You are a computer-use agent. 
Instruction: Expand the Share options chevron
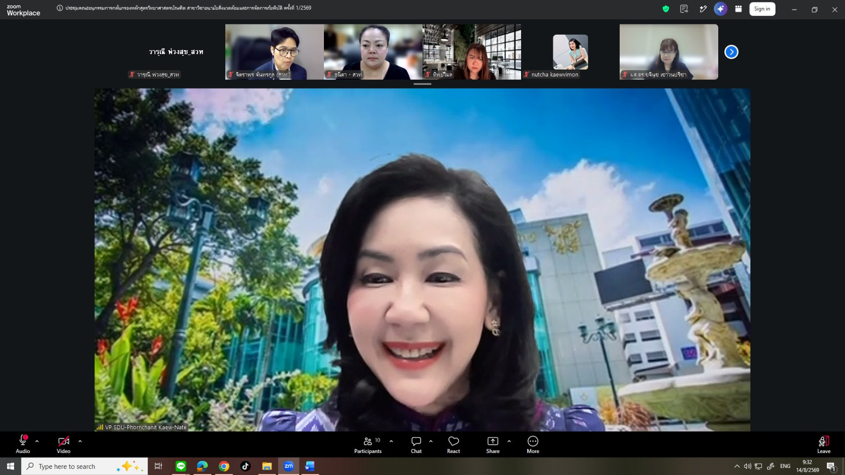click(509, 441)
